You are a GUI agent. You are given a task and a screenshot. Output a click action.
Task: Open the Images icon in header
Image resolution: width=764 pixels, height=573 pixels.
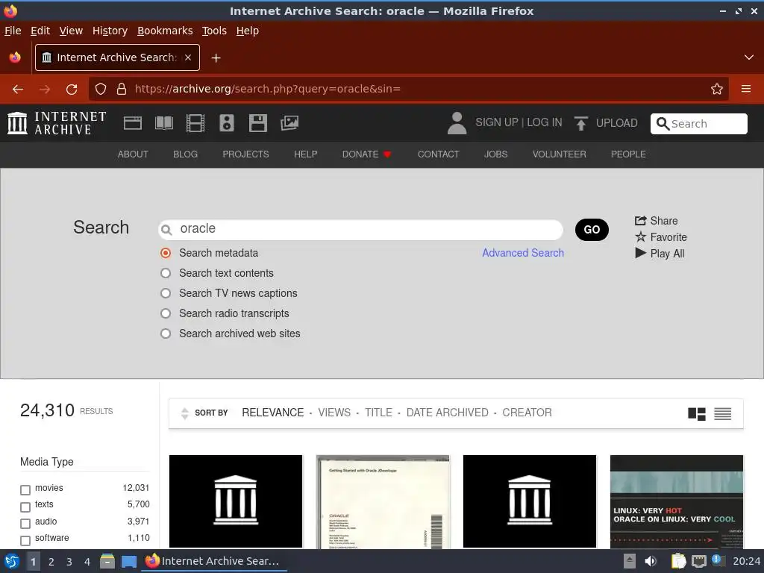pyautogui.click(x=289, y=123)
